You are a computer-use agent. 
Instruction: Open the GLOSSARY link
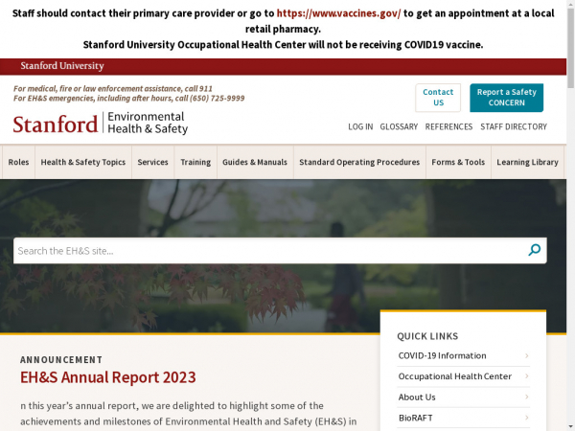pyautogui.click(x=399, y=126)
